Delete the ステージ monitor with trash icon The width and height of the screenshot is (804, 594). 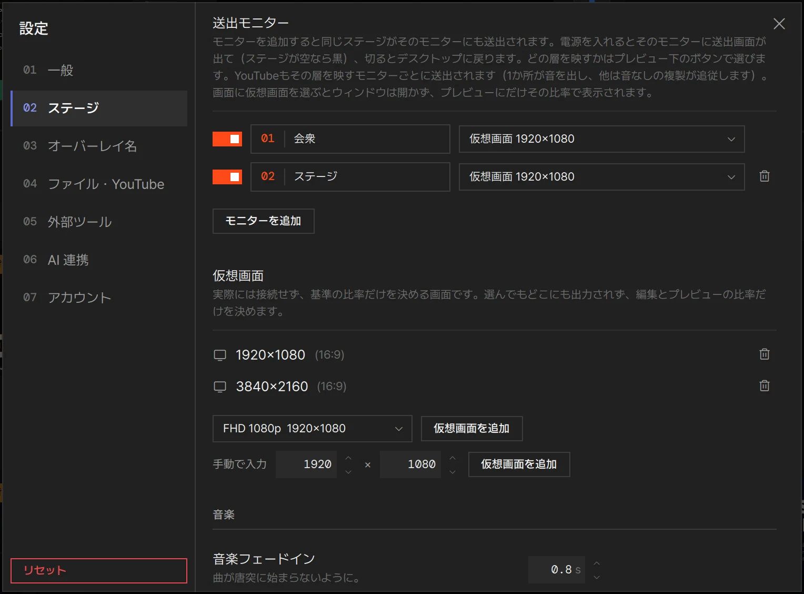(765, 176)
